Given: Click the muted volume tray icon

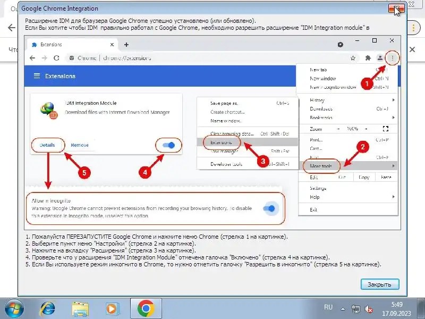Looking at the screenshot, I should pyautogui.click(x=368, y=309).
